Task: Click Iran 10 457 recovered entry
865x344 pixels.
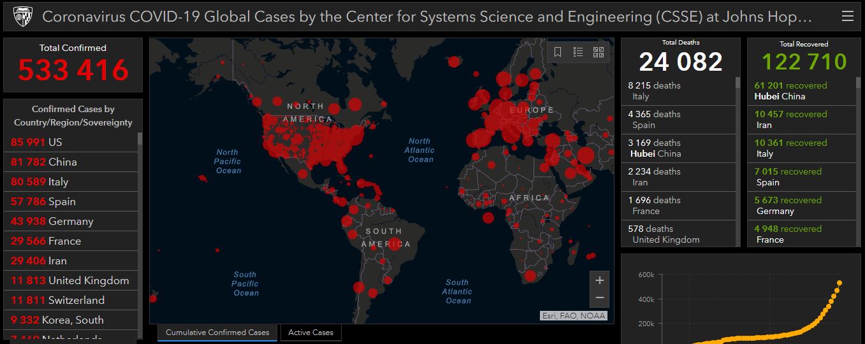Action: 802,120
